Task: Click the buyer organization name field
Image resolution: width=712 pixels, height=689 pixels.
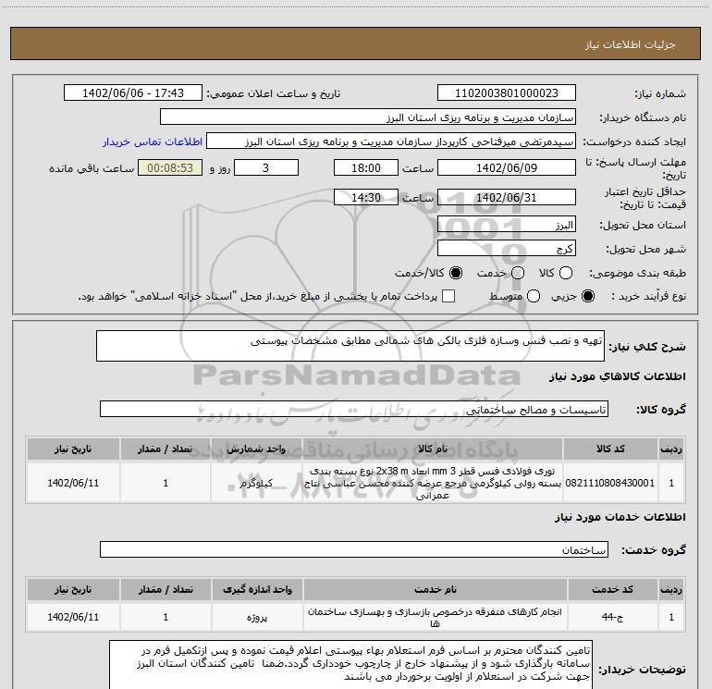Action: tap(368, 117)
